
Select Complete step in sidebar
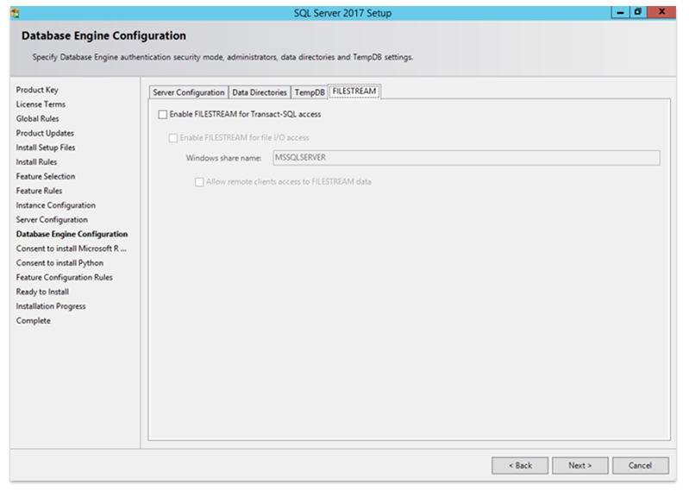34,321
